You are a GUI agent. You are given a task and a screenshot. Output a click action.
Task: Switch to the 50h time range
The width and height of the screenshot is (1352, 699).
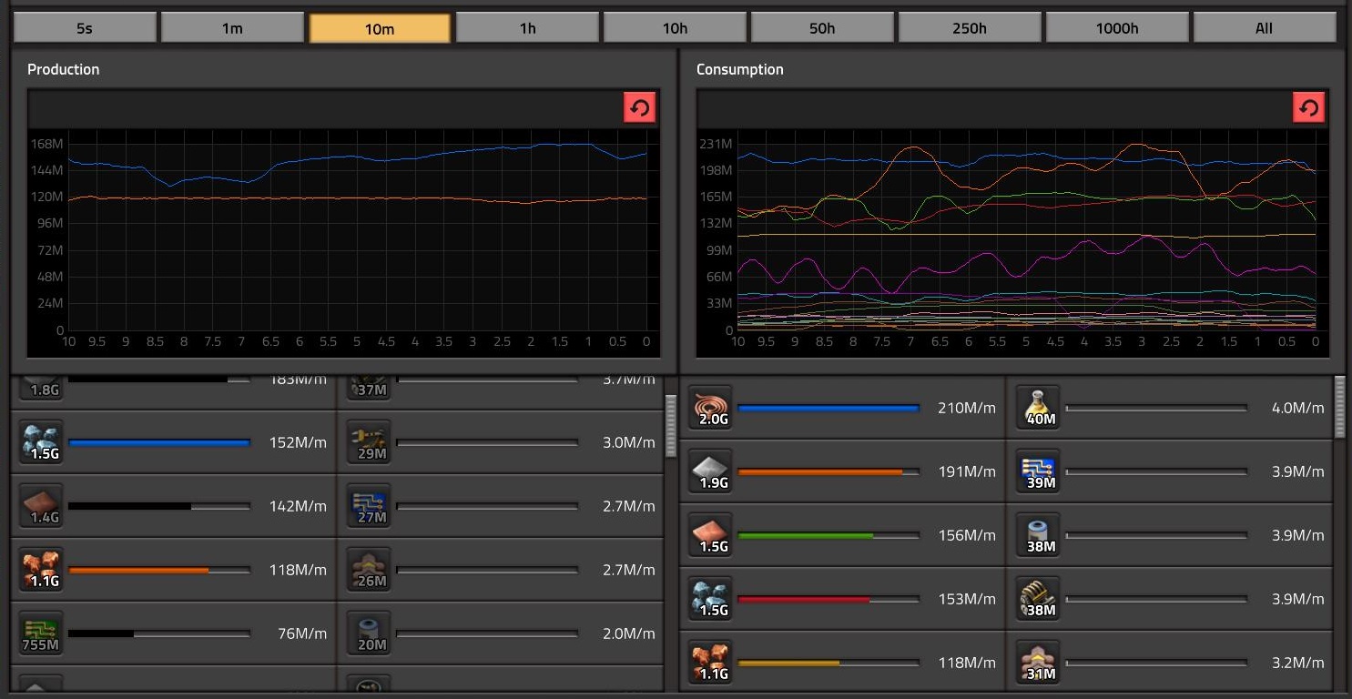click(x=822, y=28)
